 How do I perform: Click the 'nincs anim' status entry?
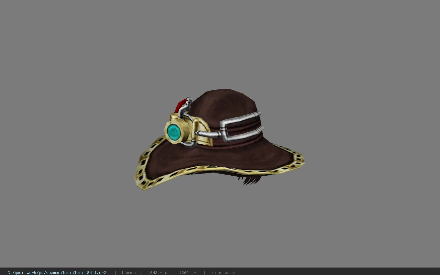tap(222, 273)
